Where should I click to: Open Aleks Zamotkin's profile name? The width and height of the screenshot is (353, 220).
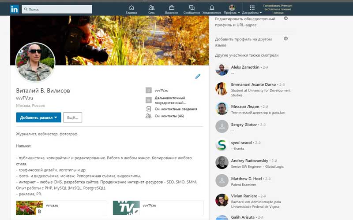pyautogui.click(x=245, y=67)
